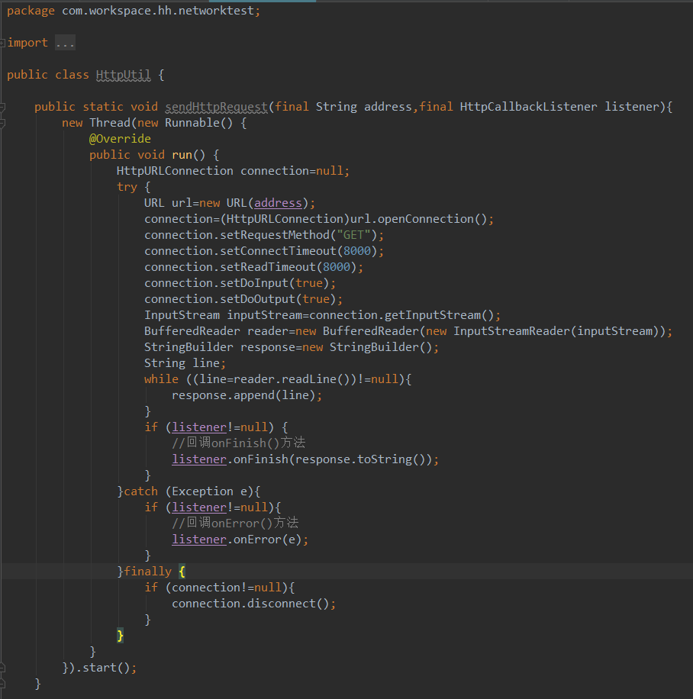This screenshot has height=699, width=693.
Task: Click the openConnection() call
Action: click(x=432, y=219)
